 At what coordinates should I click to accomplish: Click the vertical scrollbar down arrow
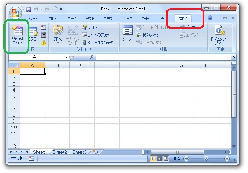[x=234, y=147]
